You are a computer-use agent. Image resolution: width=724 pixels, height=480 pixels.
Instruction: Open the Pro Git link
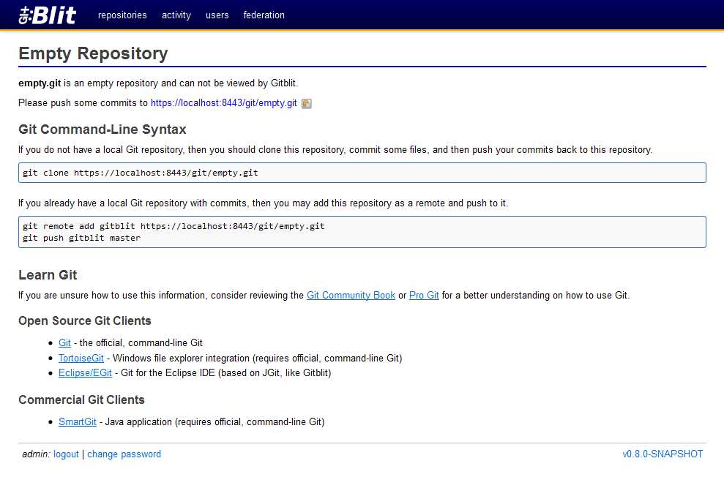tap(424, 296)
